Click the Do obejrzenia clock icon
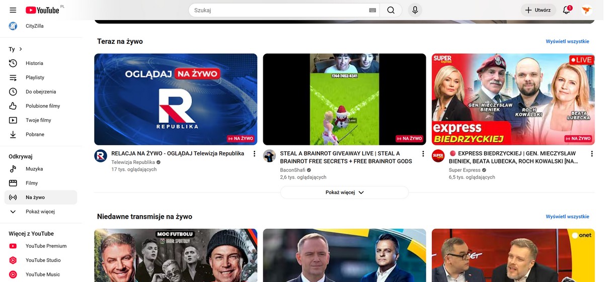 pyautogui.click(x=13, y=91)
